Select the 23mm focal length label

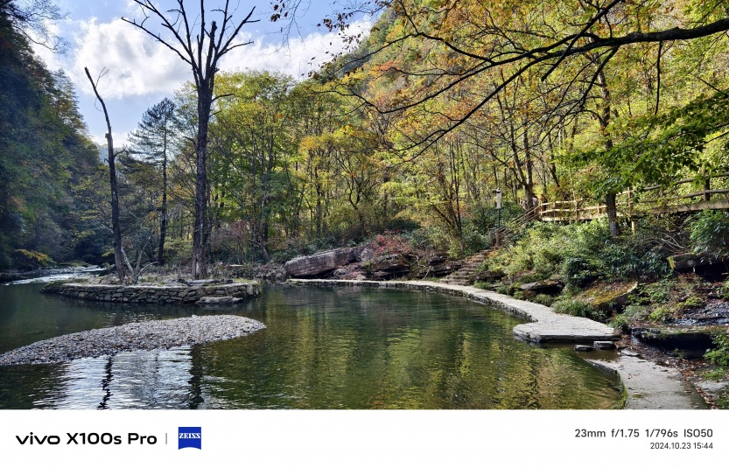point(590,433)
